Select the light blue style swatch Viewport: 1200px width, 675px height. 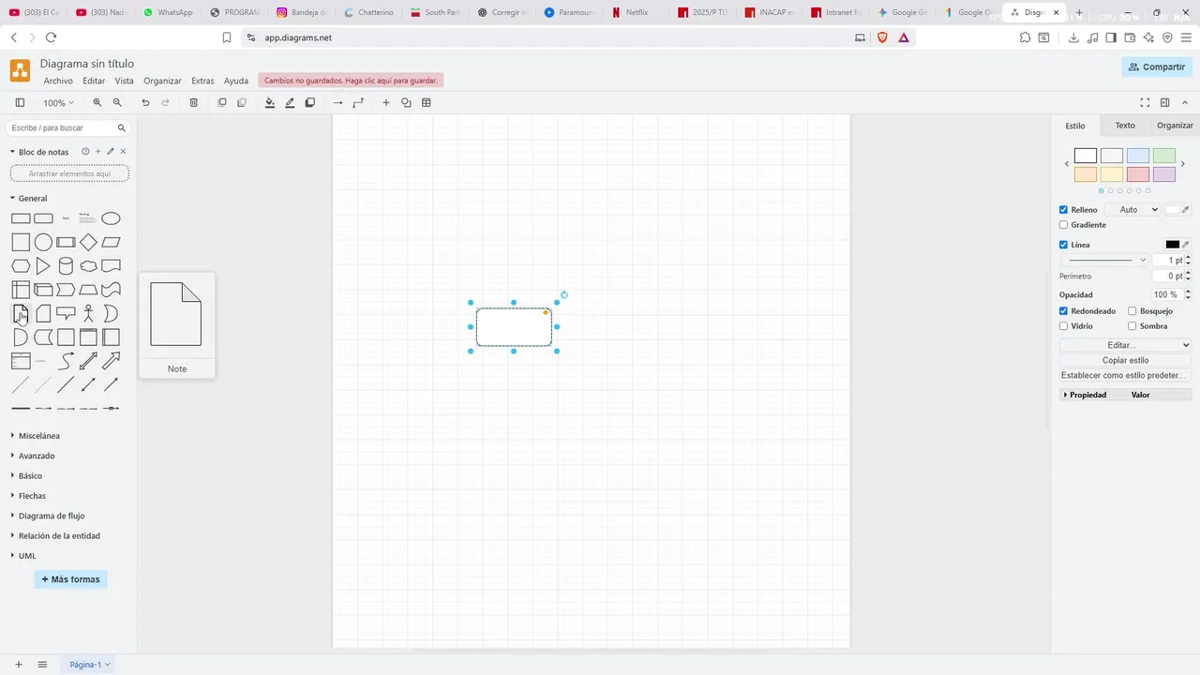[1138, 156]
